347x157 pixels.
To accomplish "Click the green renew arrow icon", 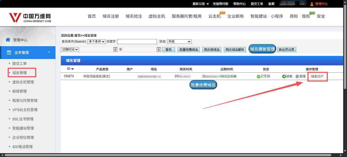I will point(284,76).
